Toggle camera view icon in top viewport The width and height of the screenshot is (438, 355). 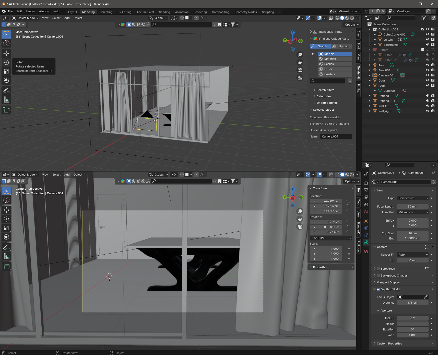coord(300,70)
